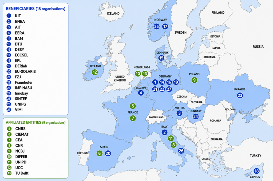Click green map marker 6 in Spain
The width and height of the screenshot is (273, 181).
click(100, 153)
